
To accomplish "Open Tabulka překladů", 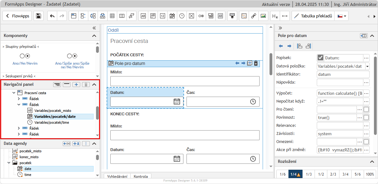I will click(313, 16).
